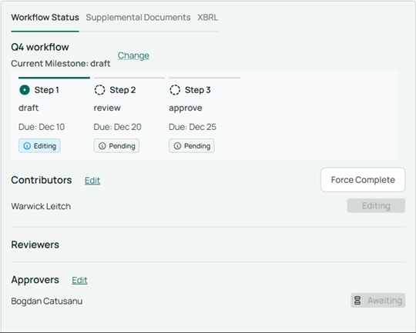Click the 'Q4 workflow' heading
The height and width of the screenshot is (333, 416).
40,47
